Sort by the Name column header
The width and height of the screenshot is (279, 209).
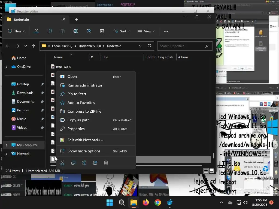(x=58, y=57)
